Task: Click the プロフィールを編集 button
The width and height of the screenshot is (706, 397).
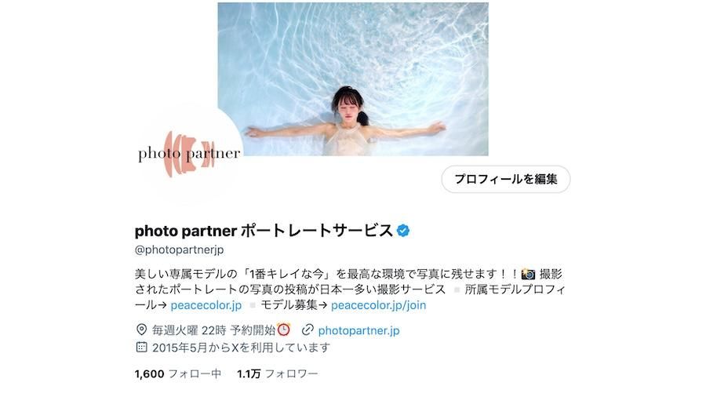Action: [506, 179]
